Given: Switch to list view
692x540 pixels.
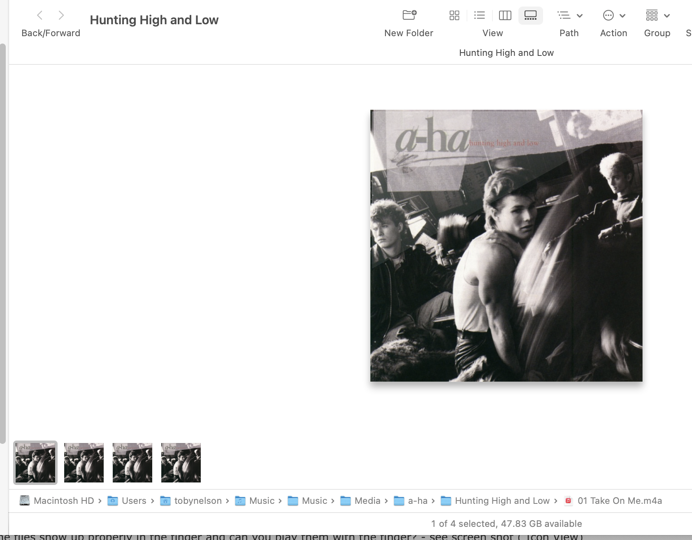Looking at the screenshot, I should pyautogui.click(x=479, y=16).
